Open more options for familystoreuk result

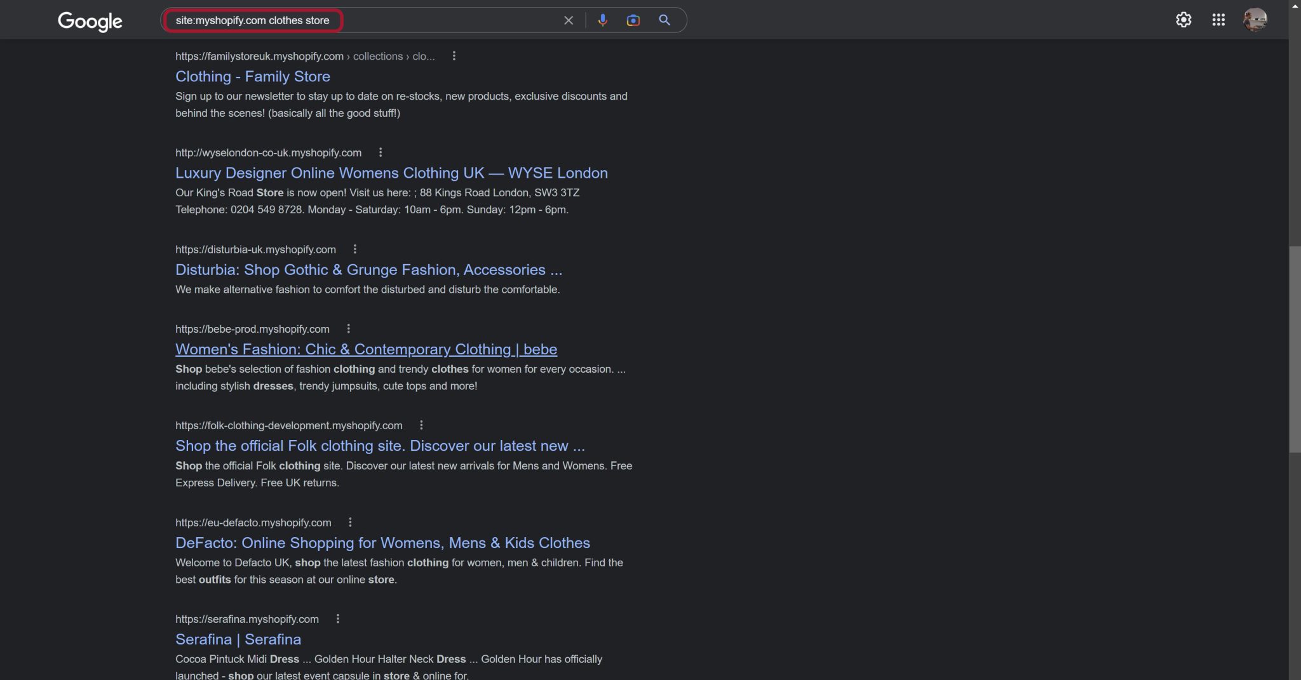coord(454,56)
